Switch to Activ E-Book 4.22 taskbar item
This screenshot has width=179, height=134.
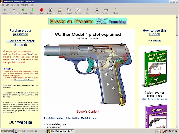[x=32, y=131]
